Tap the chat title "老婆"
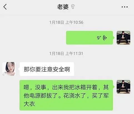Screen dimensions: 134x114 [63, 7]
